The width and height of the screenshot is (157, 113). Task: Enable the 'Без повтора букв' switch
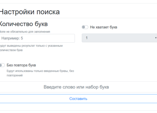[x=2, y=65]
